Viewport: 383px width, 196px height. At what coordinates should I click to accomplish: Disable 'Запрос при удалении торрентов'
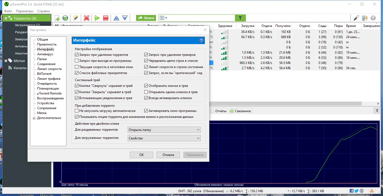(x=77, y=54)
